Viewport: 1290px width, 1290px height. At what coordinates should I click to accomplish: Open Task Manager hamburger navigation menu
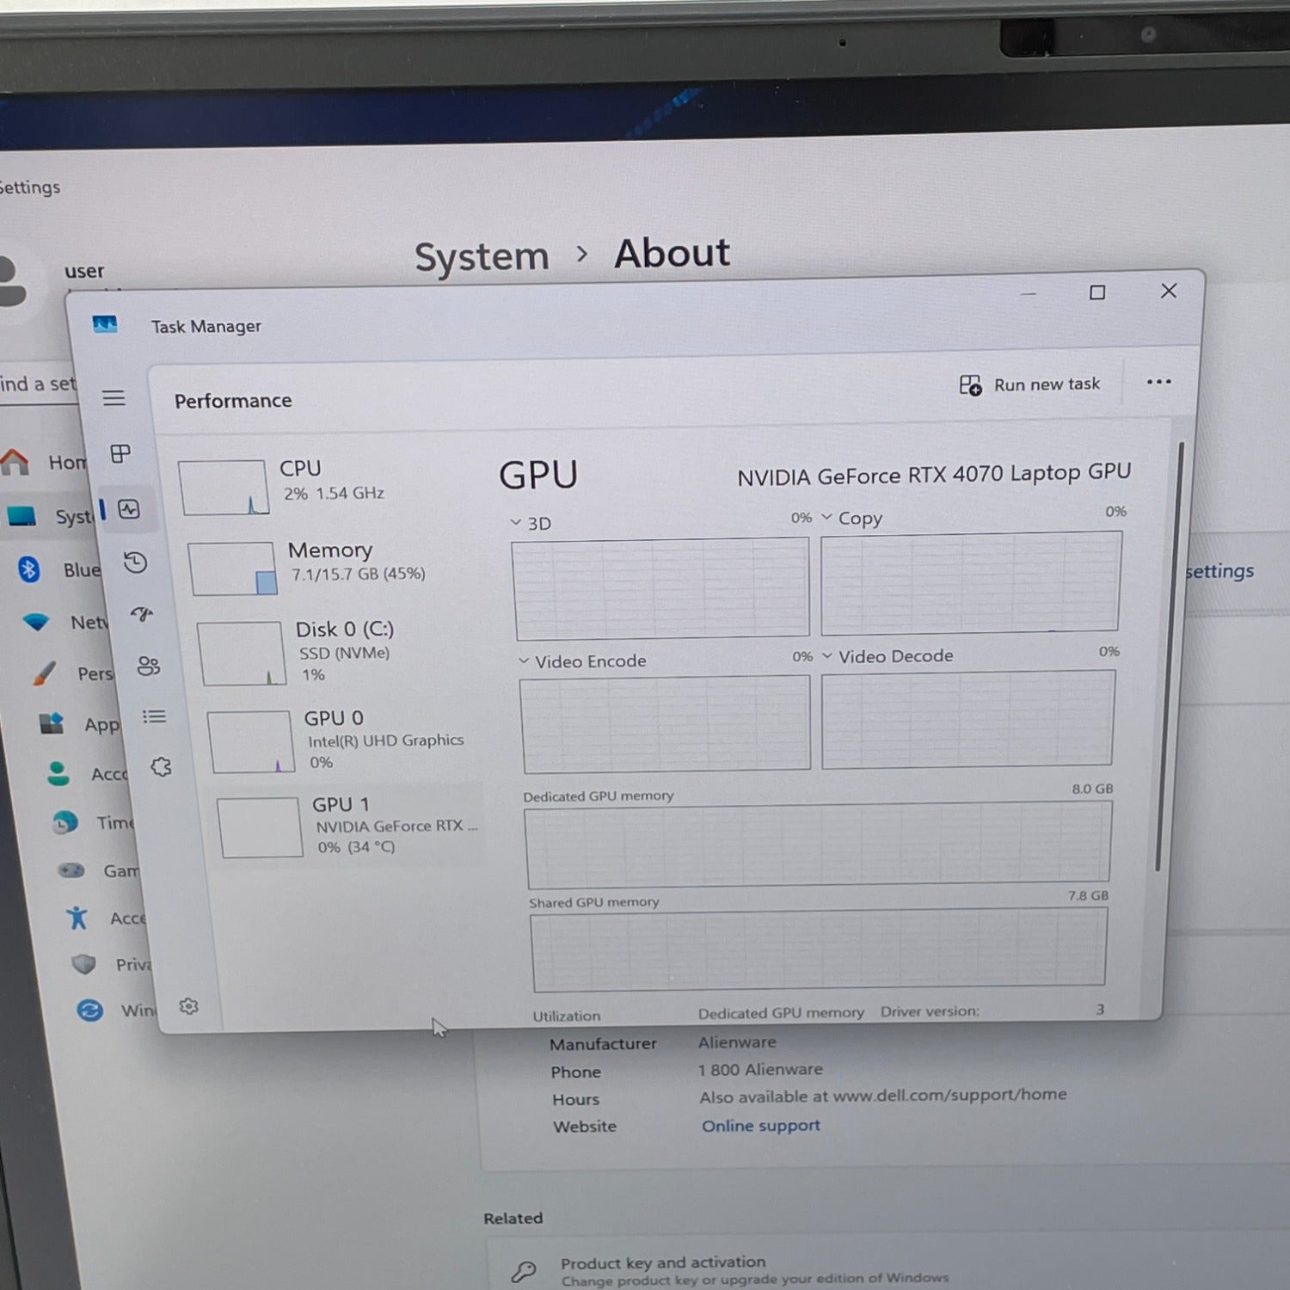tap(114, 397)
